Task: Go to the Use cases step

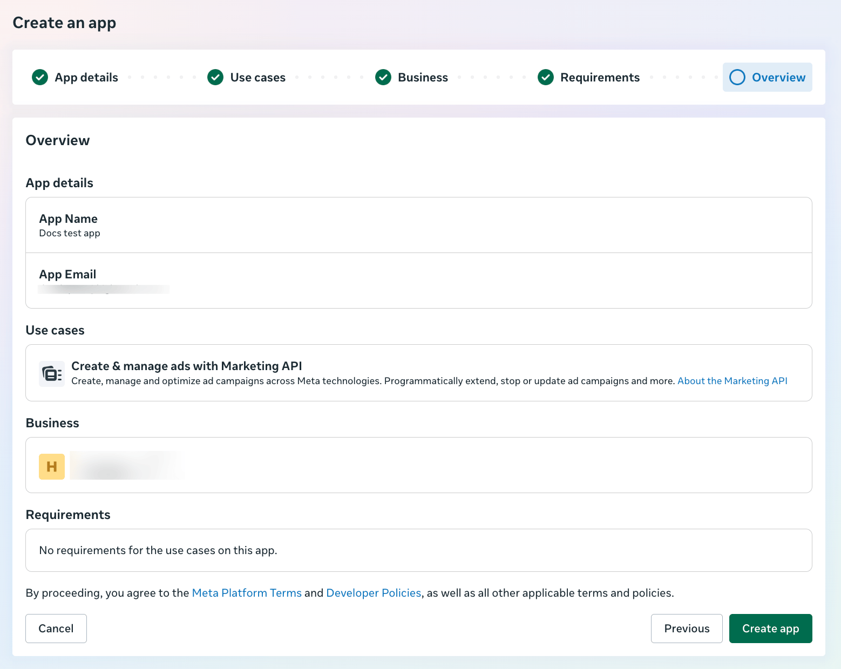Action: 258,77
